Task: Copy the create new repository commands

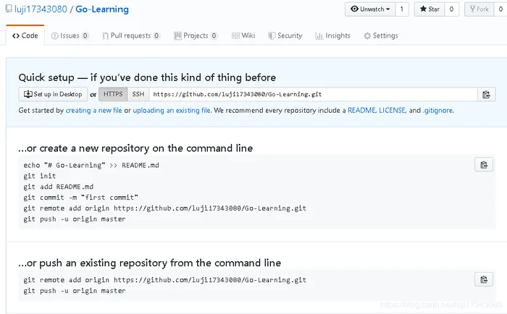Action: [484, 165]
